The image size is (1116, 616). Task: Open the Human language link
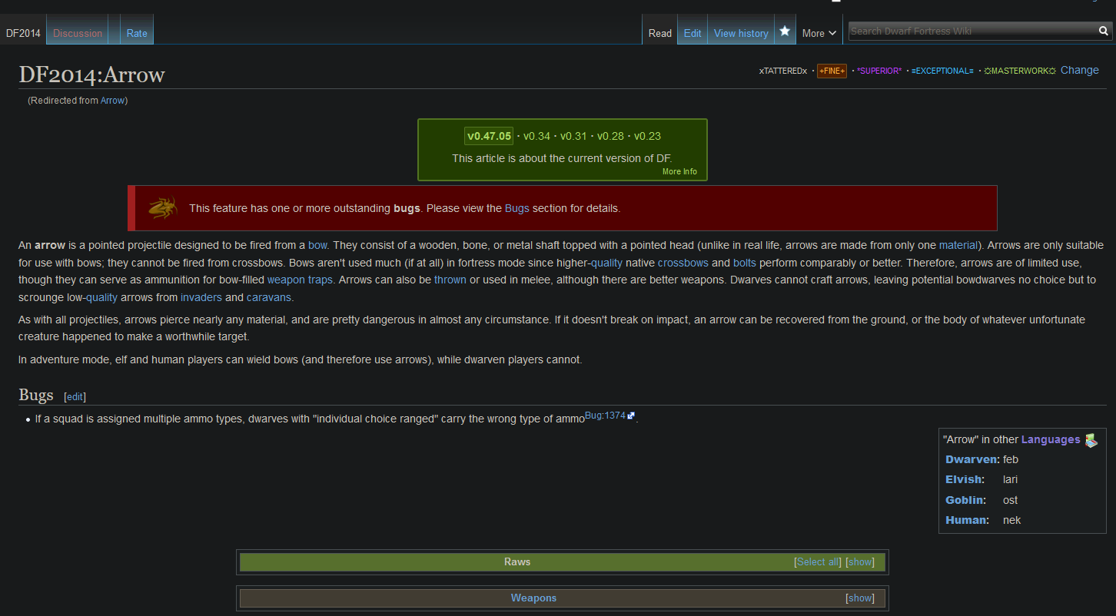tap(966, 520)
